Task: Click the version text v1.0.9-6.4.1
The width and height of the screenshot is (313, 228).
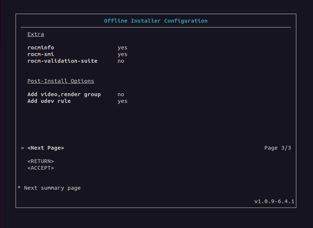Action: (274, 201)
